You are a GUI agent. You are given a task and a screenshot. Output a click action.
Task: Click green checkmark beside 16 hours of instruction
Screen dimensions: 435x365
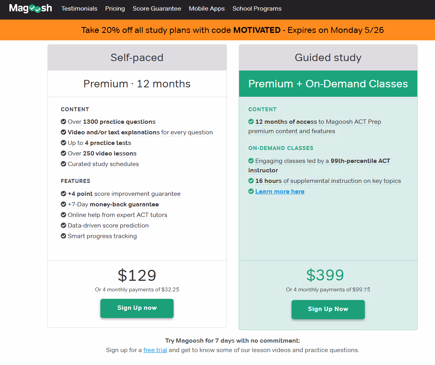click(251, 181)
